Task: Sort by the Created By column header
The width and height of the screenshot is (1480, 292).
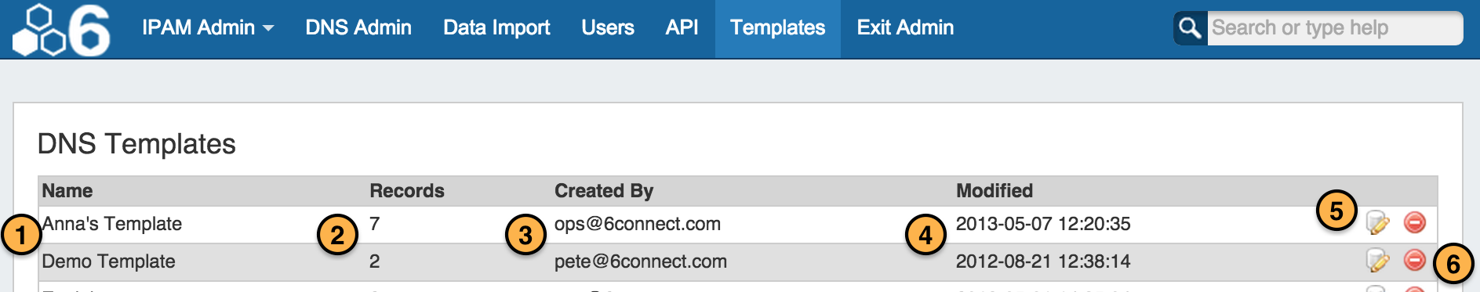Action: click(604, 191)
